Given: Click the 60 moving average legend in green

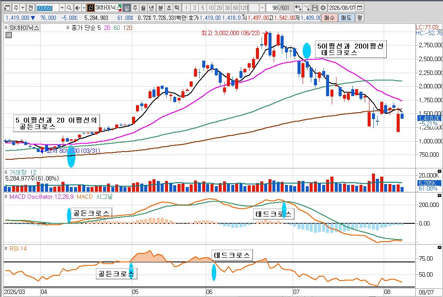Looking at the screenshot, I should tap(116, 28).
